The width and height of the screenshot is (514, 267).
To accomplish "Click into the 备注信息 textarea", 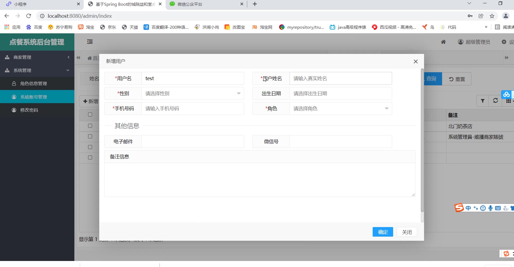I will 260,180.
